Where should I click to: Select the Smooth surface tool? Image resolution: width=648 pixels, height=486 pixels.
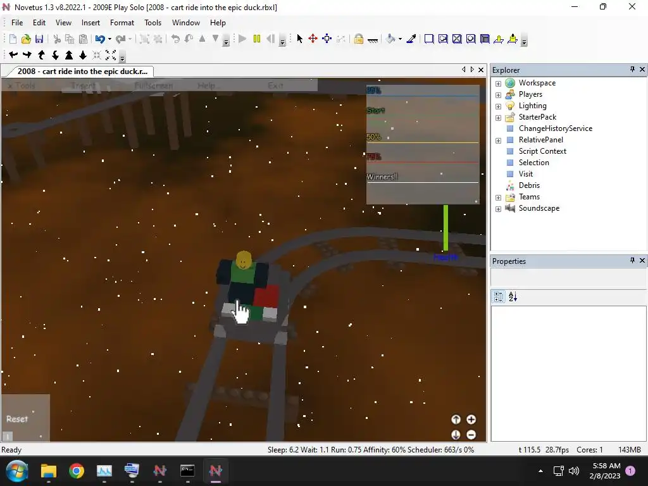pos(429,39)
